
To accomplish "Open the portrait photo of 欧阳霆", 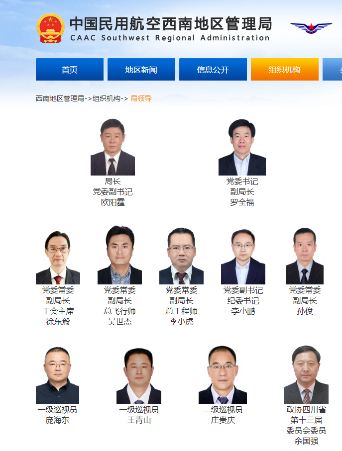I will (113, 147).
